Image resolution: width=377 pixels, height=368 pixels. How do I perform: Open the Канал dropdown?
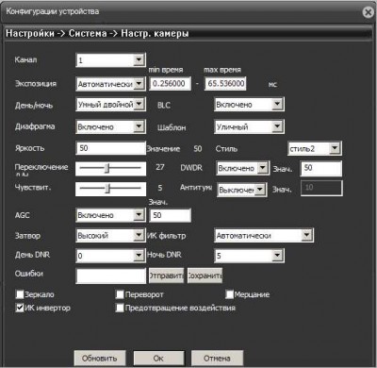(110, 60)
